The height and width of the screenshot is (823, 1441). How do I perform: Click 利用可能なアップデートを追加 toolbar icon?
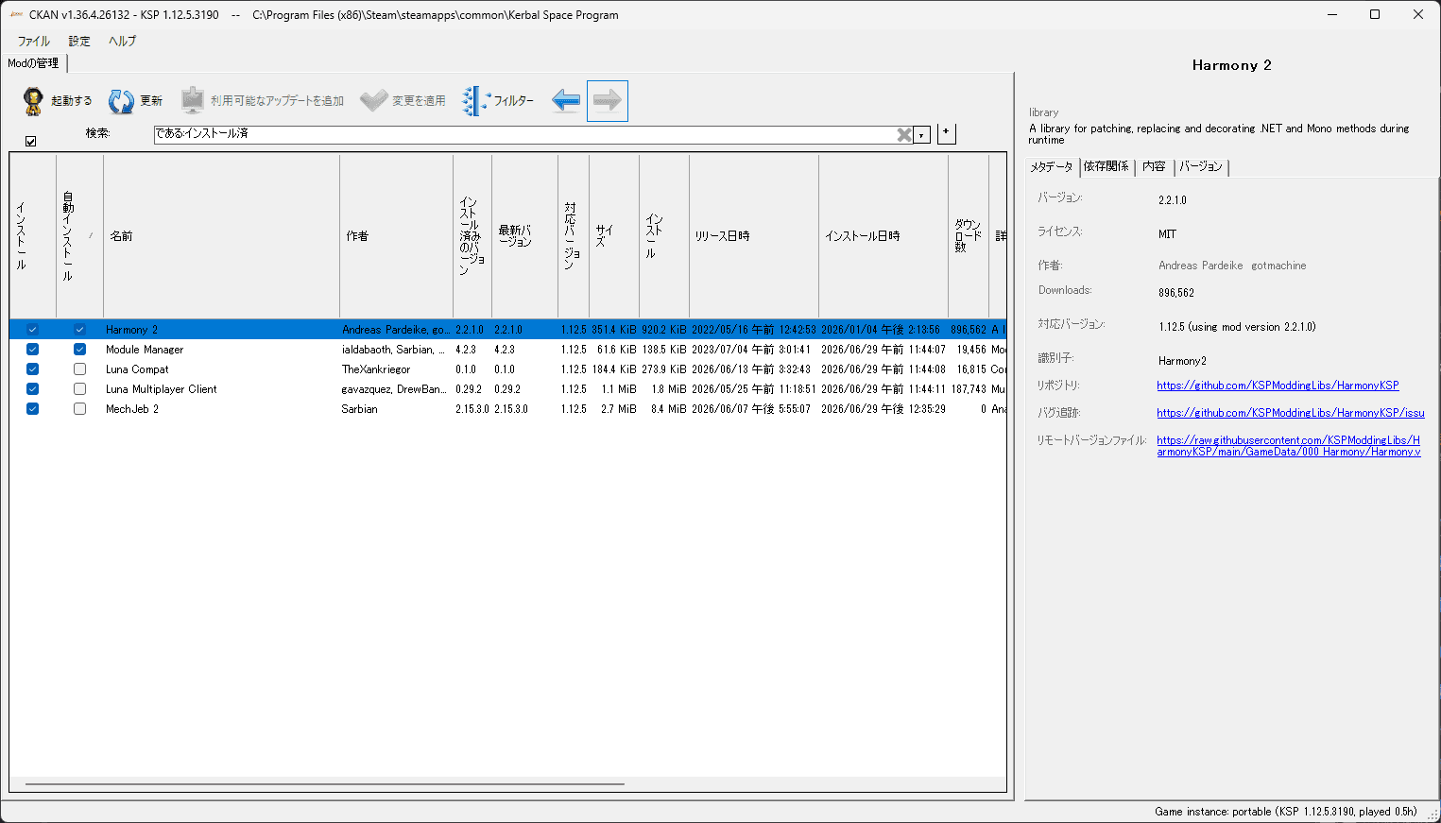[193, 100]
